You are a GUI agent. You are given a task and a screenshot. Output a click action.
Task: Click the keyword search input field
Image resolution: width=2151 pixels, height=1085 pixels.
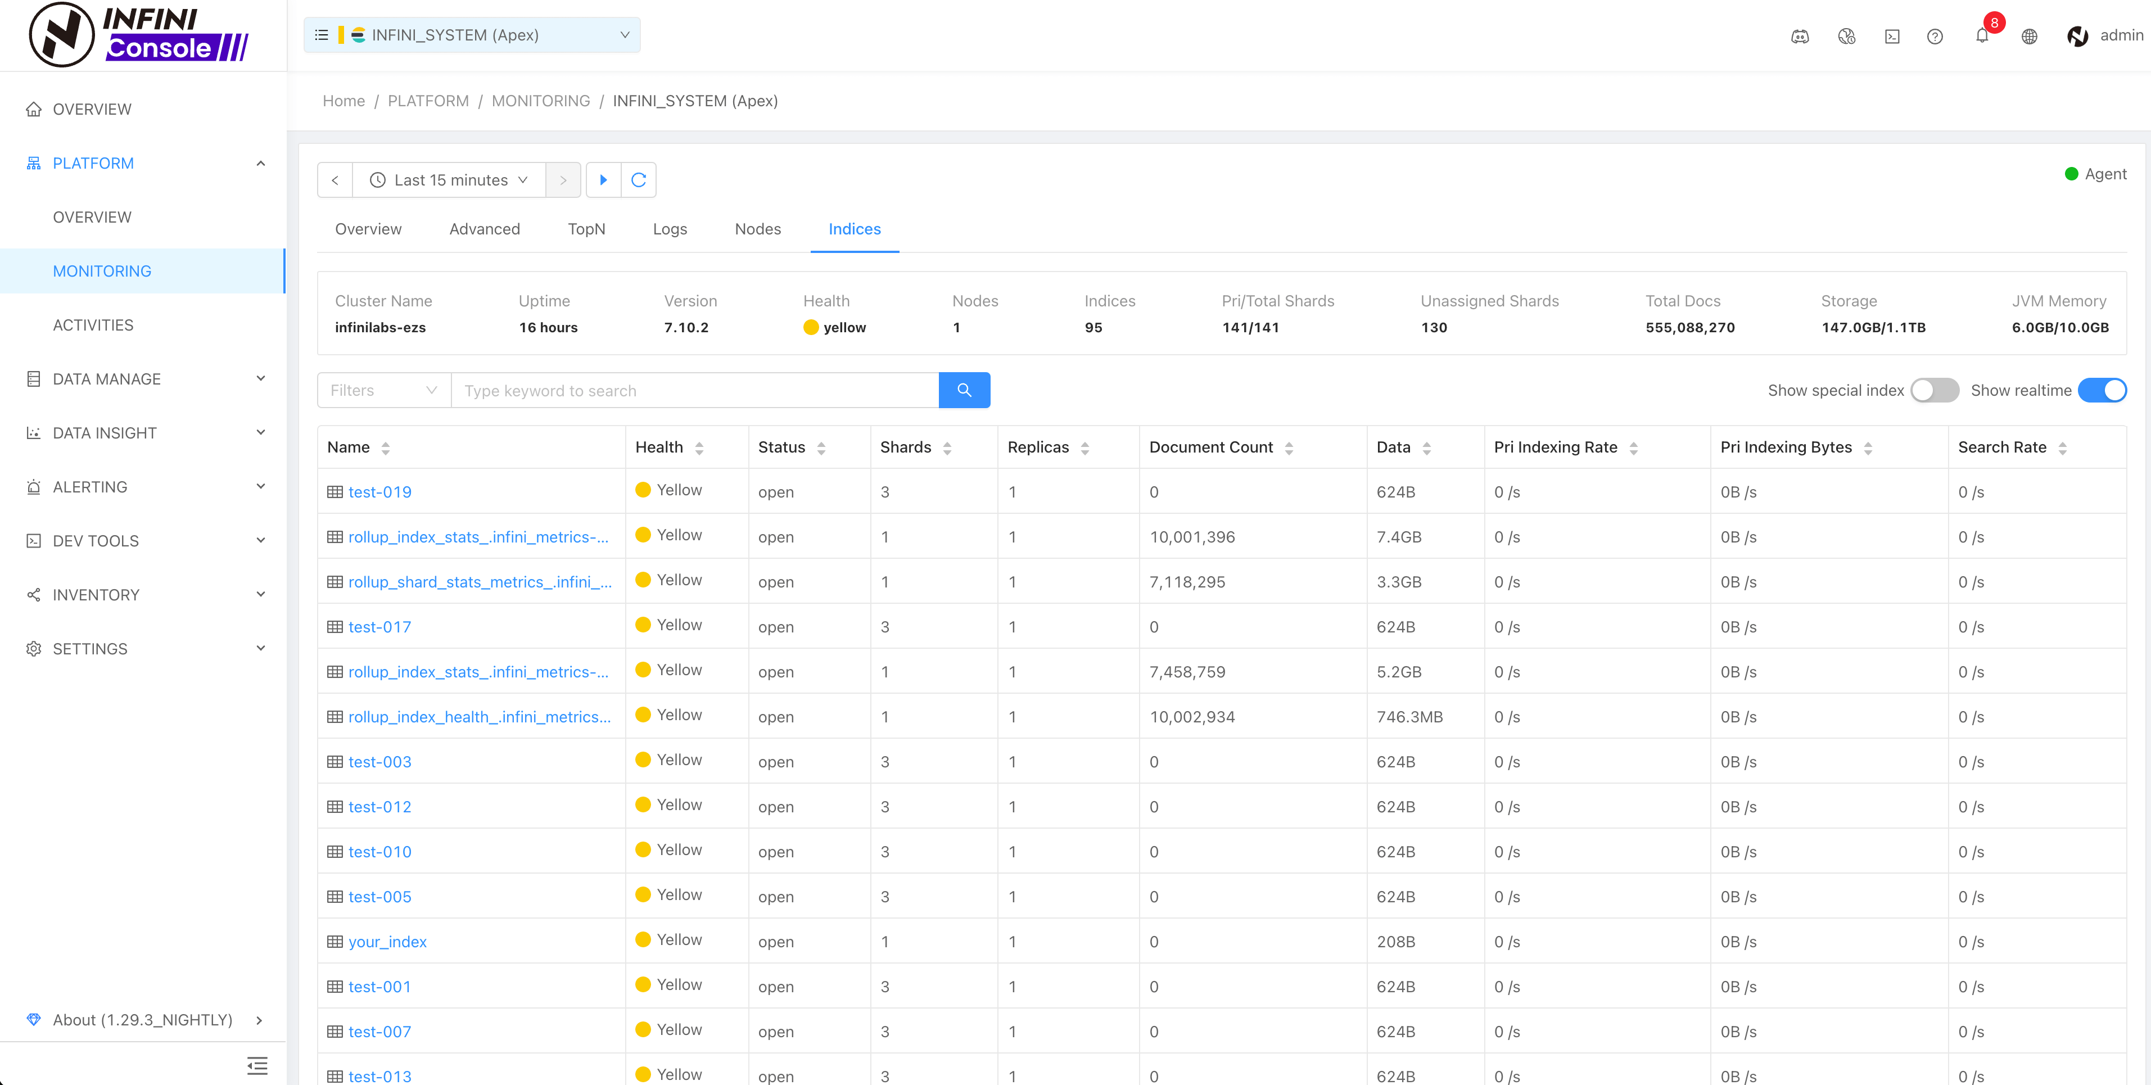coord(695,390)
